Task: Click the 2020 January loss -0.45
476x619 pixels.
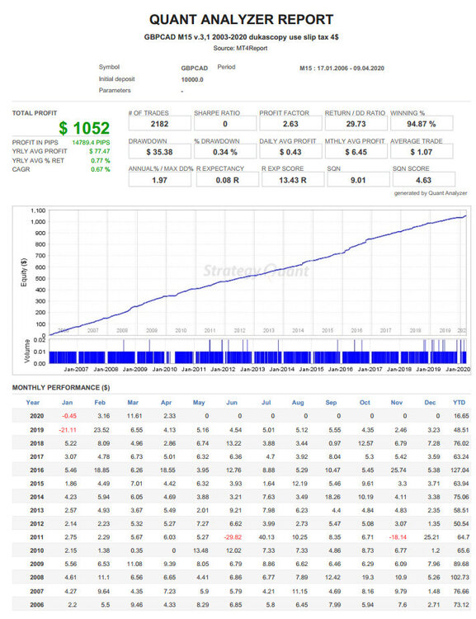Action: (x=69, y=416)
